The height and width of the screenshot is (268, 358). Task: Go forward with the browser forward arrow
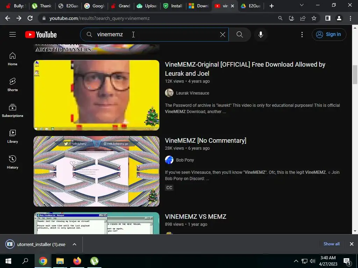(19, 18)
